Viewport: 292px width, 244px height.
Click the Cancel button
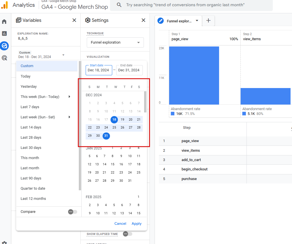pos(120,224)
